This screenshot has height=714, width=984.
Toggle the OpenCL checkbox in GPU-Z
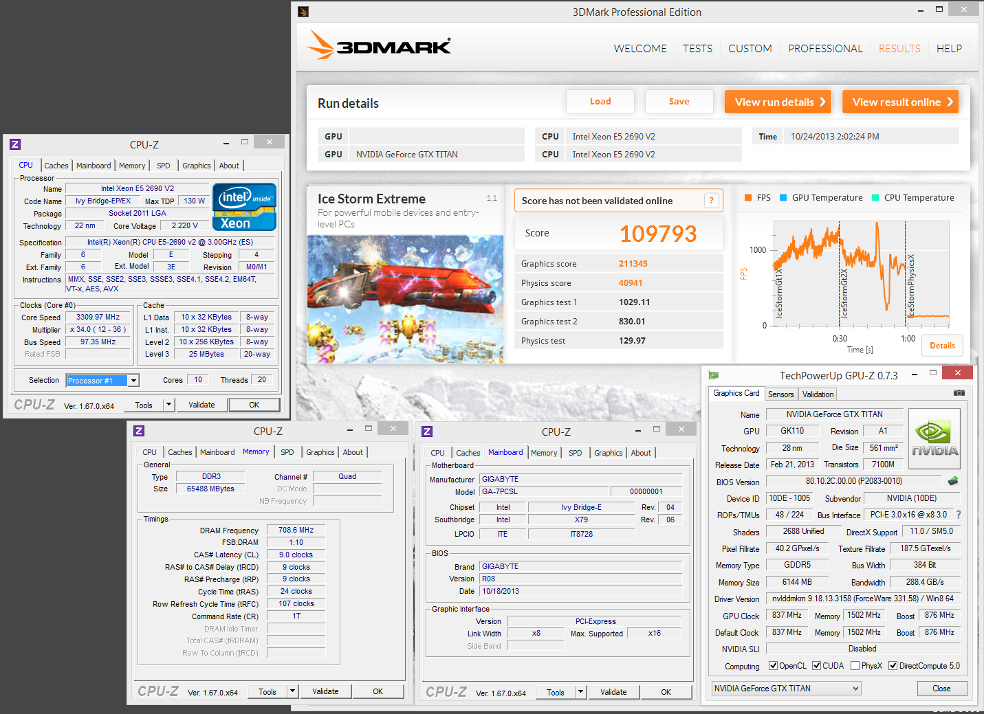[x=773, y=666]
